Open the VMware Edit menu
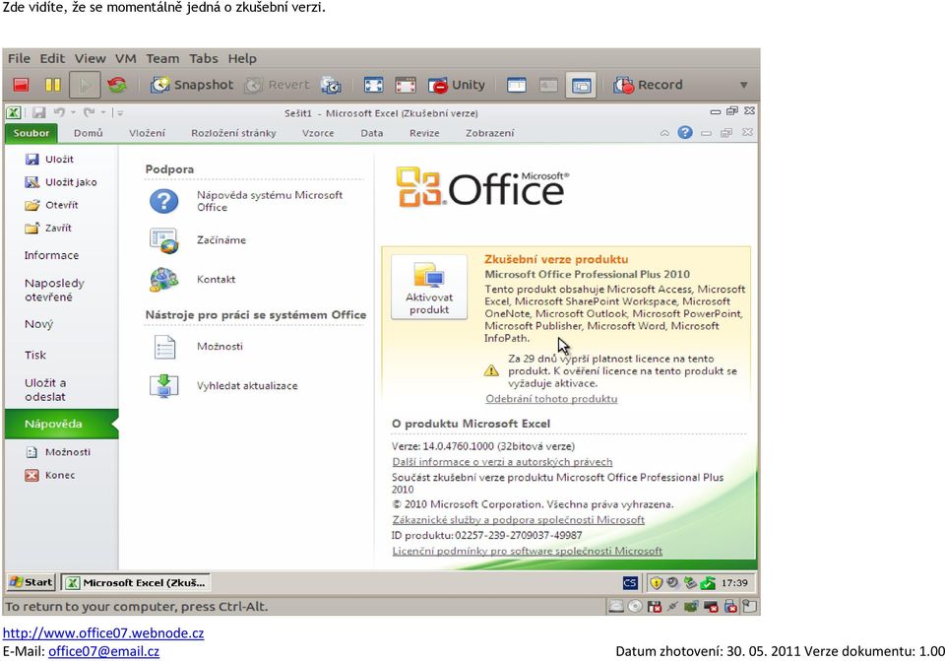Image resolution: width=945 pixels, height=661 pixels. (x=52, y=58)
